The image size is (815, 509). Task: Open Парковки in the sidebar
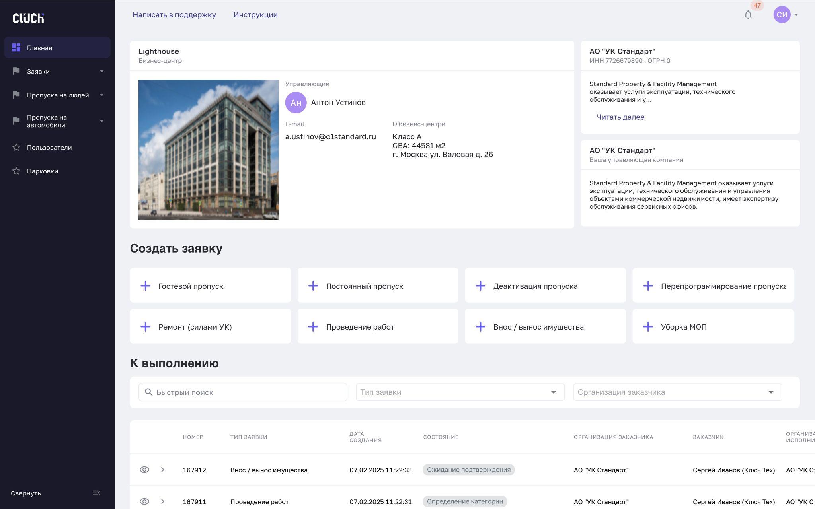[57, 171]
